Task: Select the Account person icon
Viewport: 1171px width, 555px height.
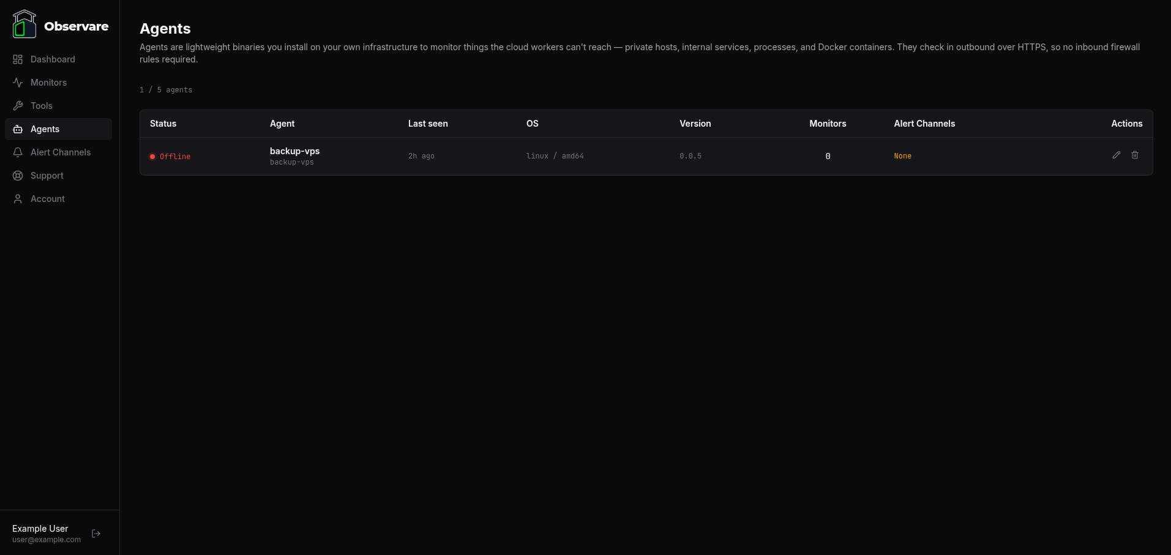Action: [x=17, y=198]
